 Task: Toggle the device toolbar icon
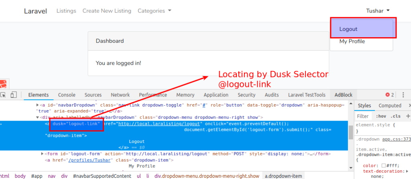[14, 95]
